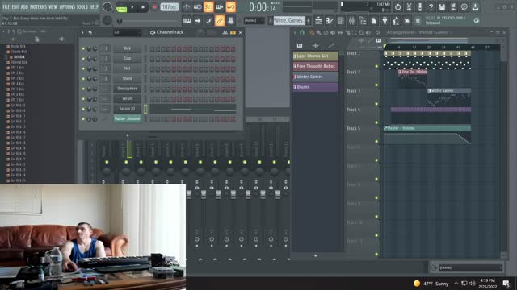
Task: Toggle Song/Pattern mode switch
Action: coord(121,7)
